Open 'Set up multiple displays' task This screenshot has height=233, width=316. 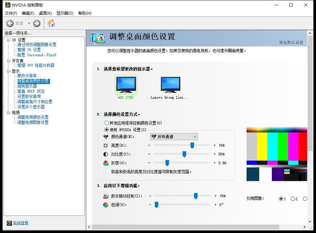click(x=31, y=107)
